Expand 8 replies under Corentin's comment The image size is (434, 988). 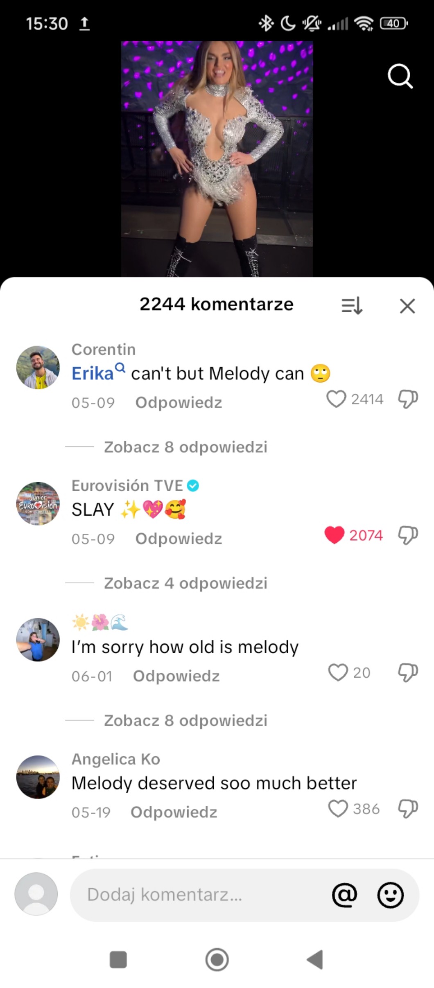[185, 447]
